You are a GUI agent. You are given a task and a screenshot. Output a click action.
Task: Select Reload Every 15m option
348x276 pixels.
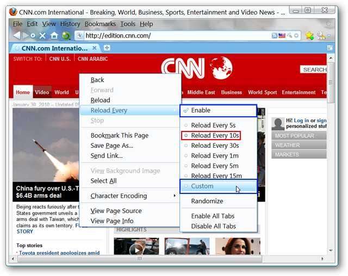219,175
